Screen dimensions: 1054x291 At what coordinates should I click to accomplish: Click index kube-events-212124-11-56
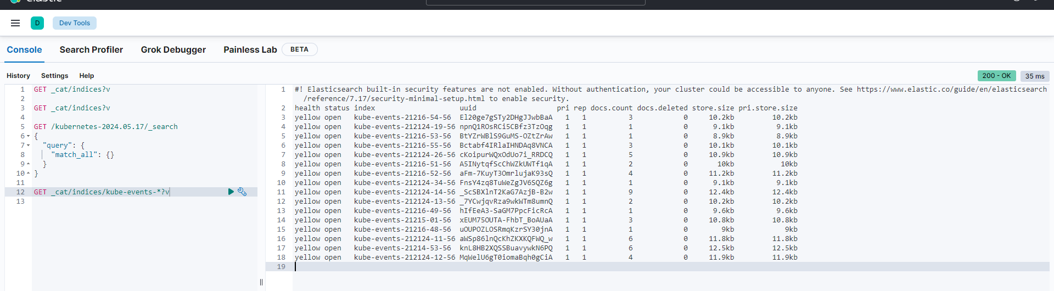405,238
